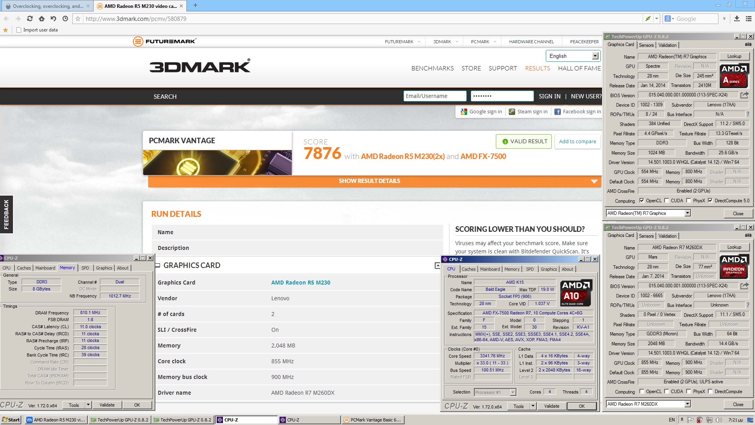Click Bus Interface question mark in bottom GPU-Z
This screenshot has height=425, width=755.
[x=748, y=305]
